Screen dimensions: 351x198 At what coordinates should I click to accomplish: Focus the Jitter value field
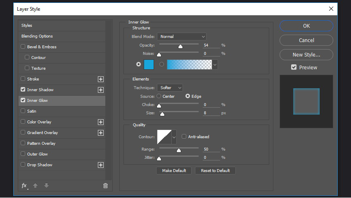[211, 158]
